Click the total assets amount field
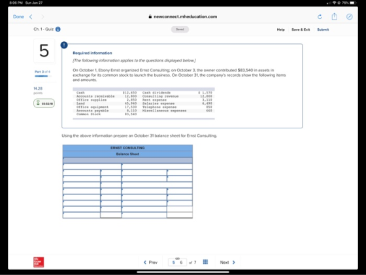 pyautogui.click(x=111, y=215)
